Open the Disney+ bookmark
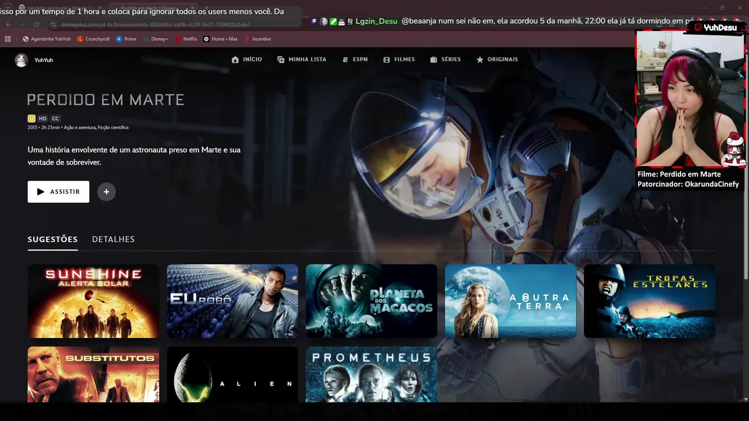Viewport: 749px width, 421px height. tap(155, 39)
